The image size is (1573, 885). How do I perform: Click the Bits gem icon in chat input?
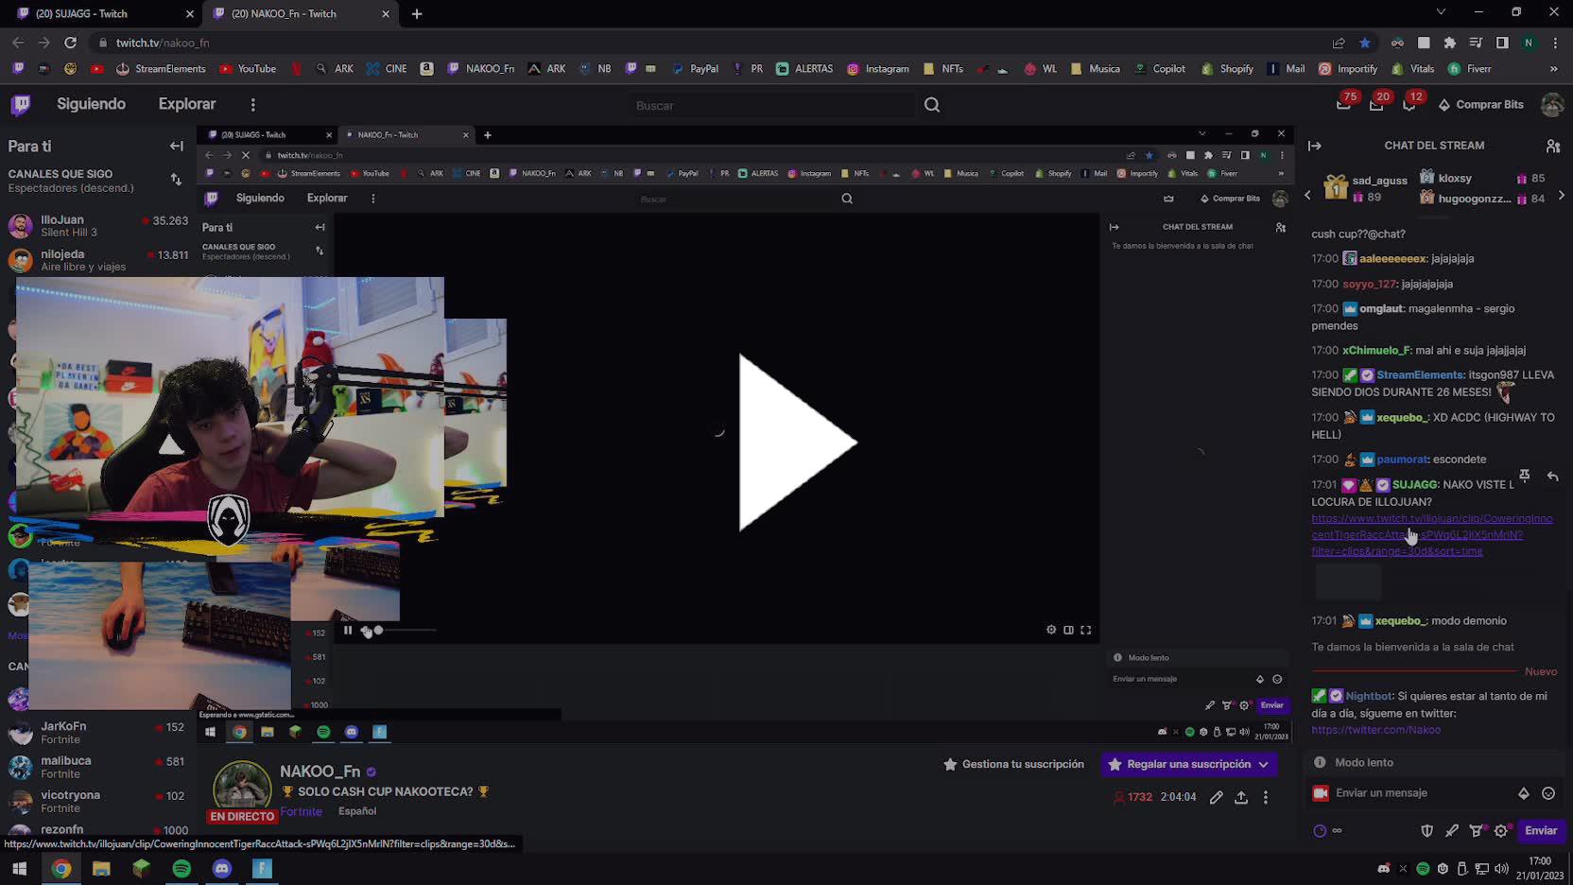1523,793
